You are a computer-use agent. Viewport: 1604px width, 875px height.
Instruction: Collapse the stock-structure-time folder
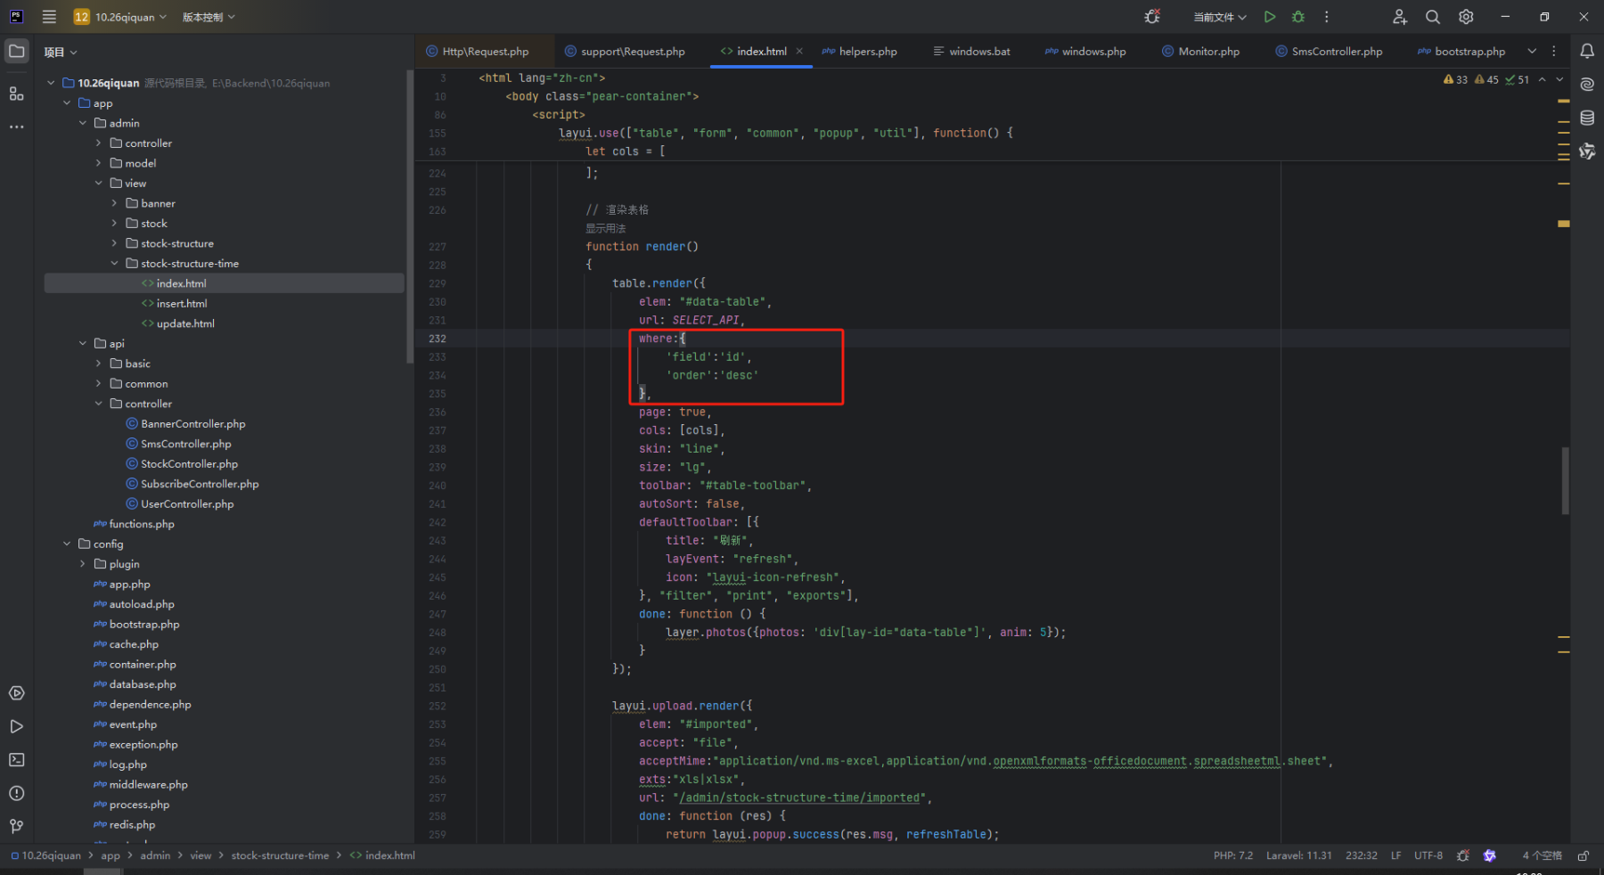114,264
